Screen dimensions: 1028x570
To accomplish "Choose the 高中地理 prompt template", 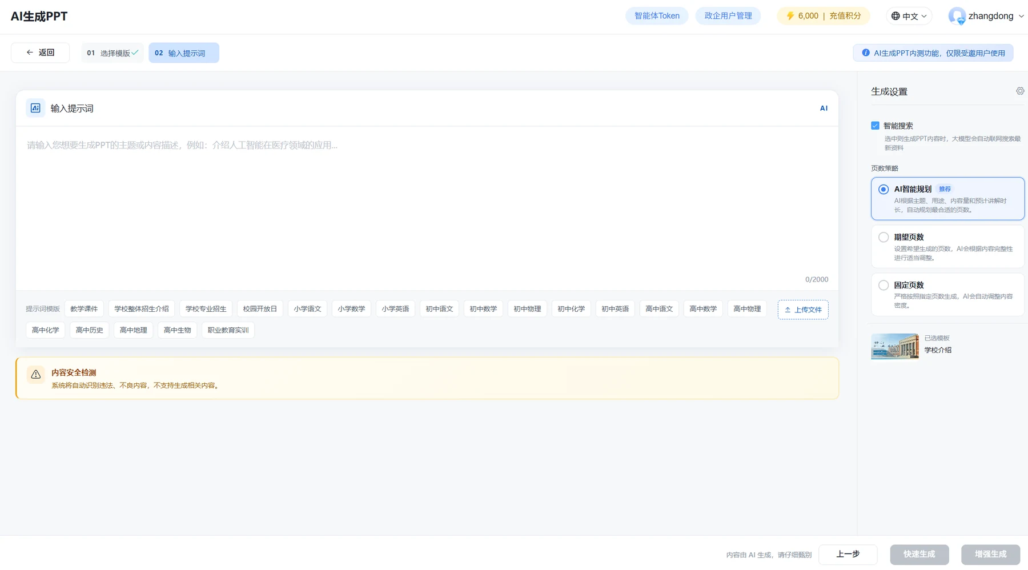I will click(x=134, y=330).
